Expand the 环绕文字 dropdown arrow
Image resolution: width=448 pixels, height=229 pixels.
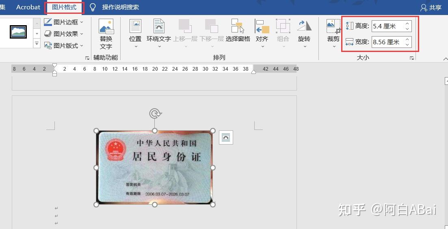pyautogui.click(x=160, y=47)
